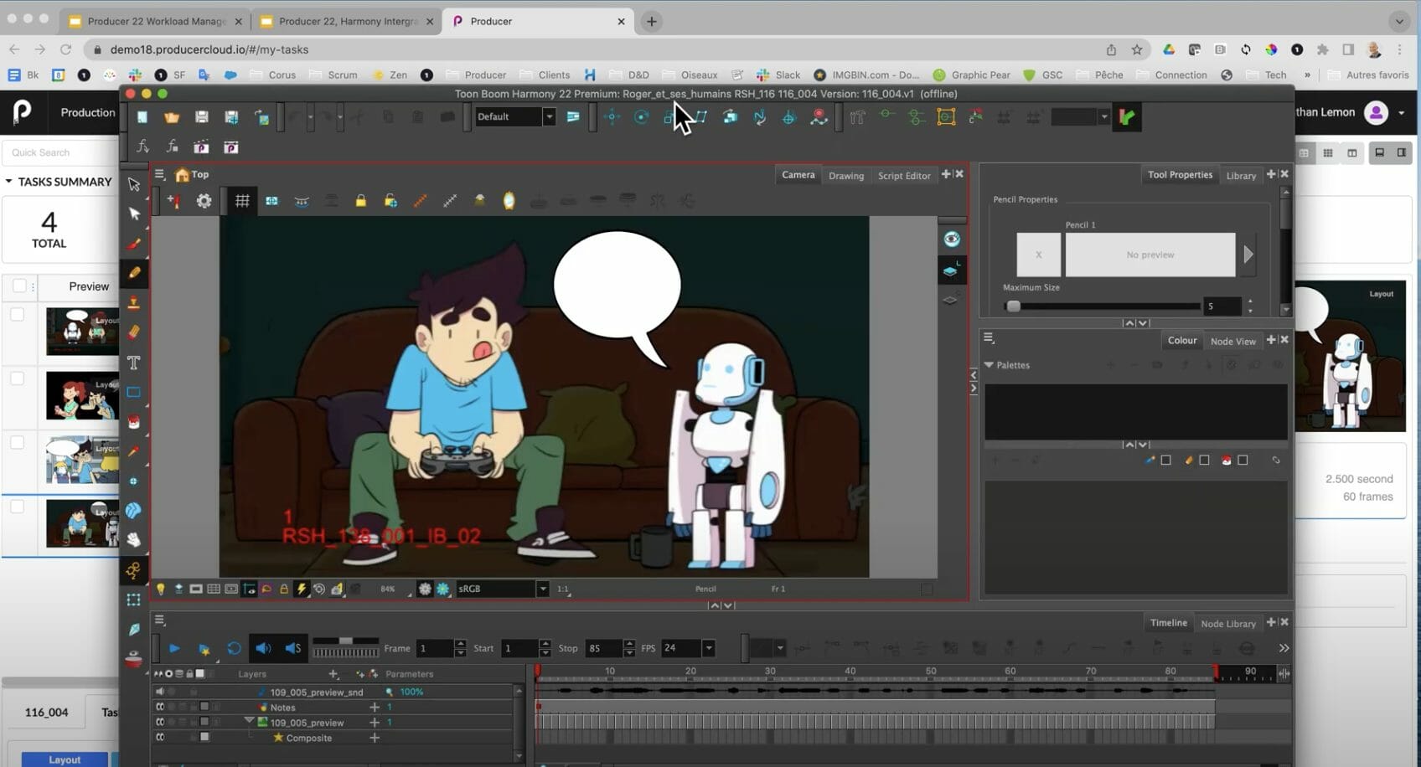This screenshot has width=1421, height=767.
Task: Switch to the Drawing tab
Action: 845,175
